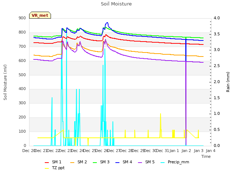Toggle Precip_mm series in legend

175,162
